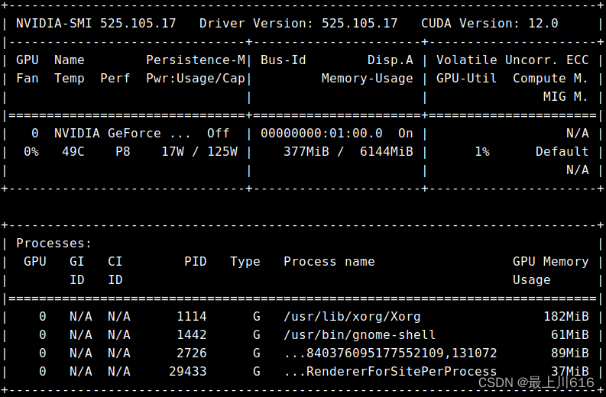Image resolution: width=606 pixels, height=397 pixels.
Task: Select the Bus-Id header
Action: (284, 60)
